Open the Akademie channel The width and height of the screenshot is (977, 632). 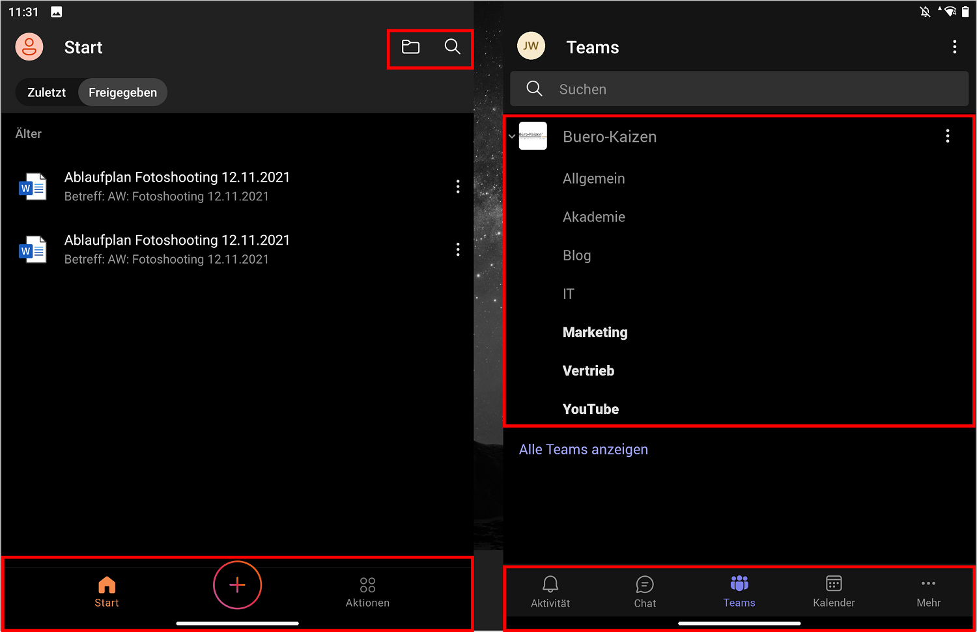[594, 217]
